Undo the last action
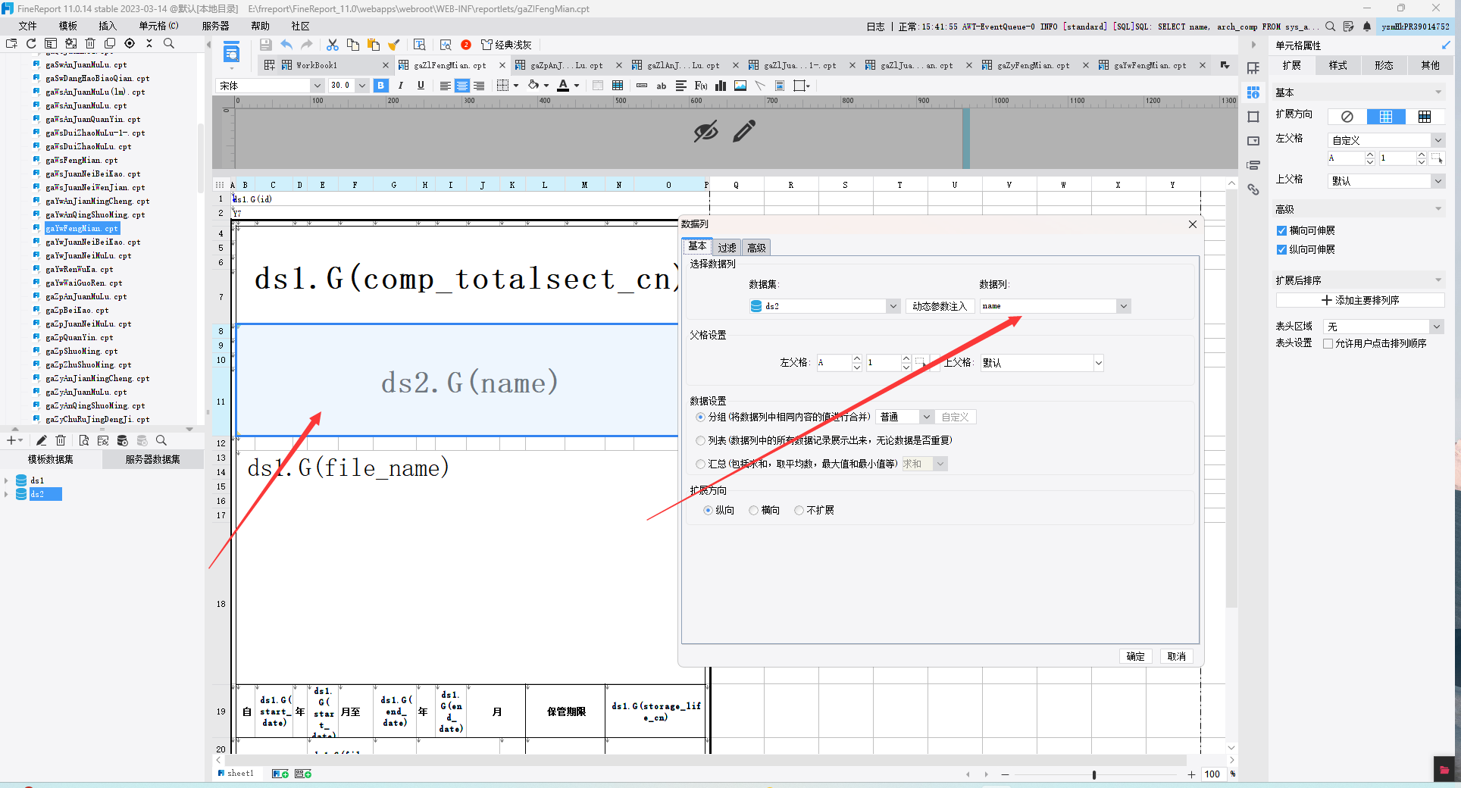Screen dimensions: 1461x788 pos(286,45)
